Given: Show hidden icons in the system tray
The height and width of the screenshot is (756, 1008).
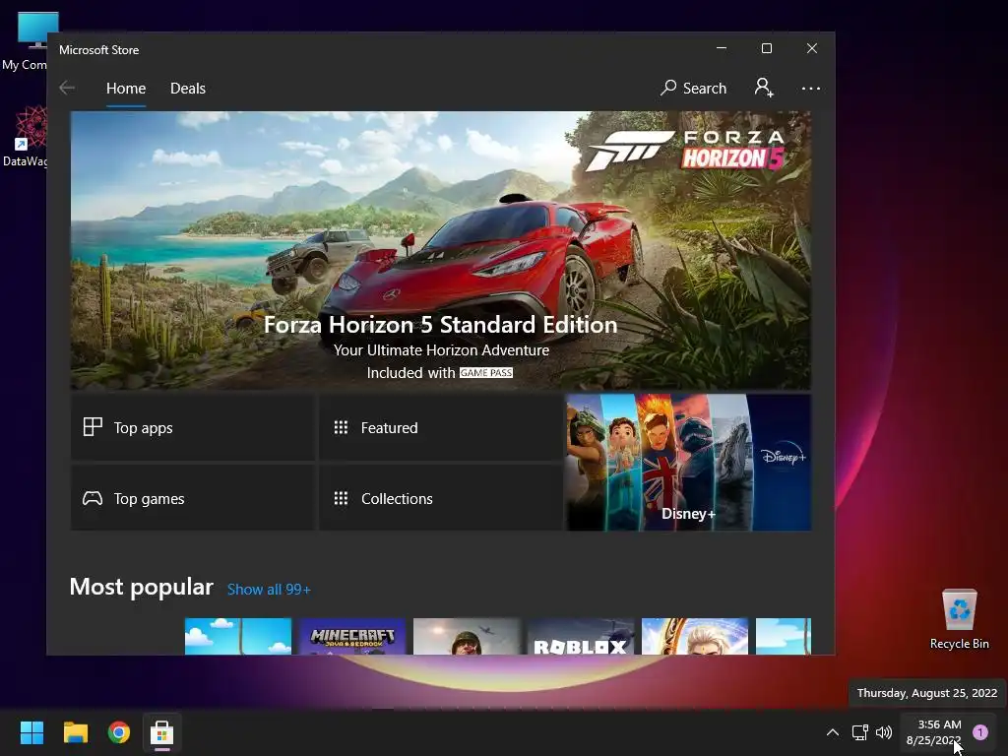Looking at the screenshot, I should (833, 732).
